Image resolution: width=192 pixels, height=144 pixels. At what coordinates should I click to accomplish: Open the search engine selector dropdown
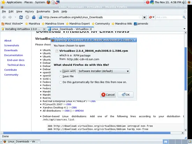coord(152,17)
